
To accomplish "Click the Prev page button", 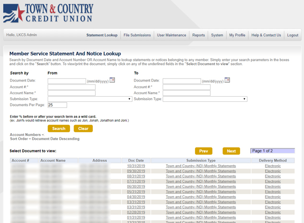I will tap(204, 151).
